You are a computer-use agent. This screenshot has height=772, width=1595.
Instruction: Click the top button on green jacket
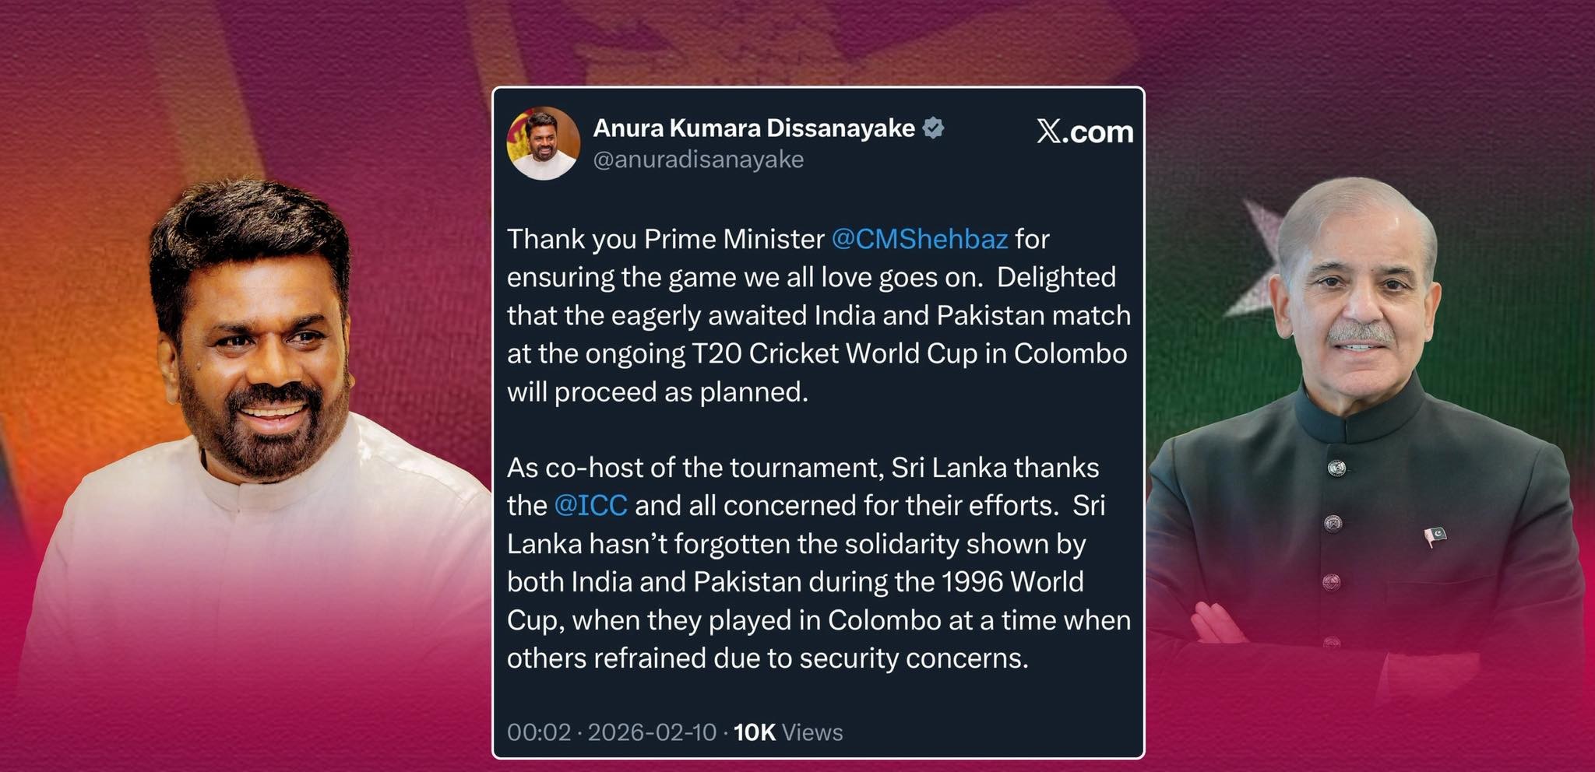(1336, 468)
